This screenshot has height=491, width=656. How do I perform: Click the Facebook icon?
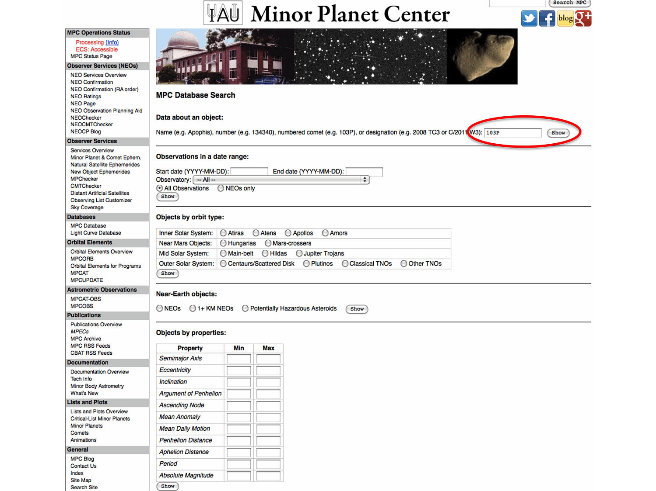(x=547, y=18)
